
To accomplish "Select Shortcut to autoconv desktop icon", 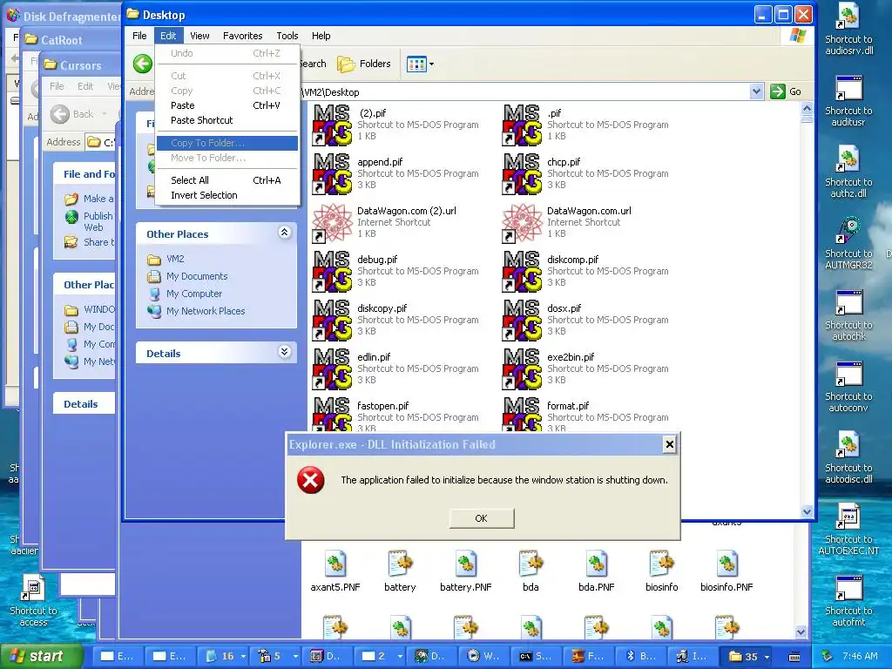I will coord(848,386).
